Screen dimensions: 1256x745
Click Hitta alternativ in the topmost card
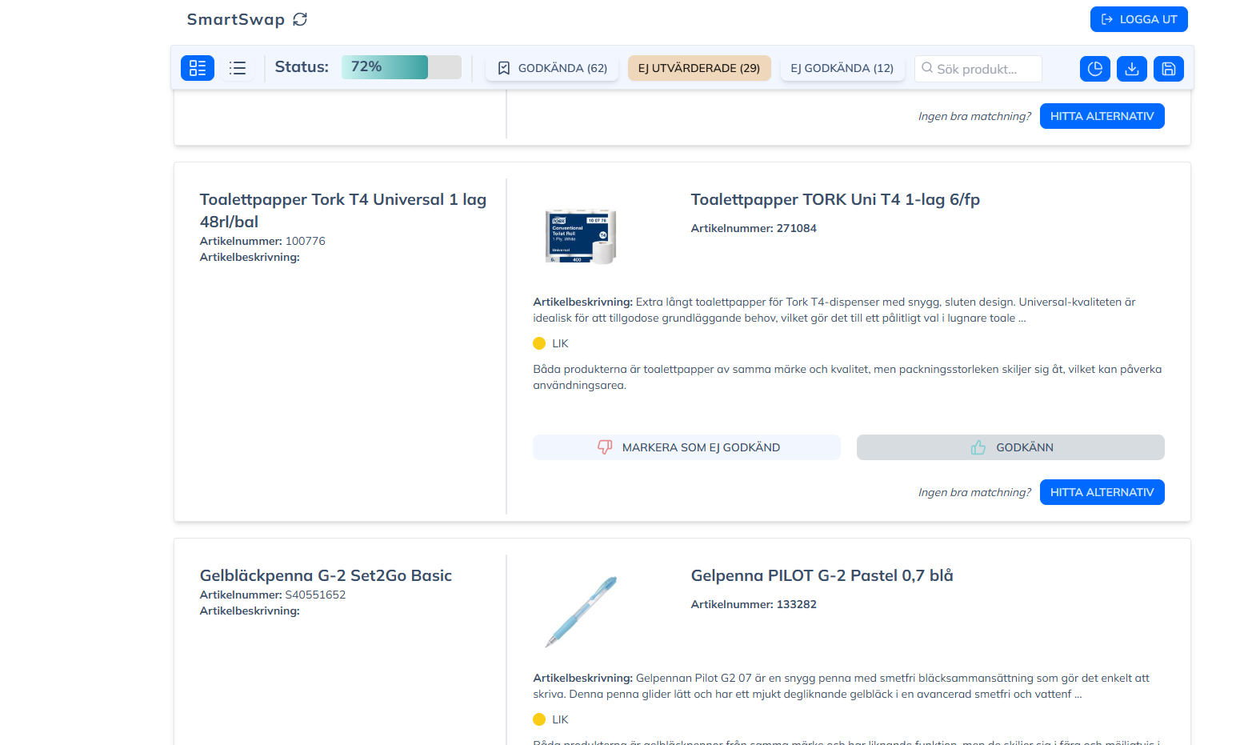(1102, 116)
